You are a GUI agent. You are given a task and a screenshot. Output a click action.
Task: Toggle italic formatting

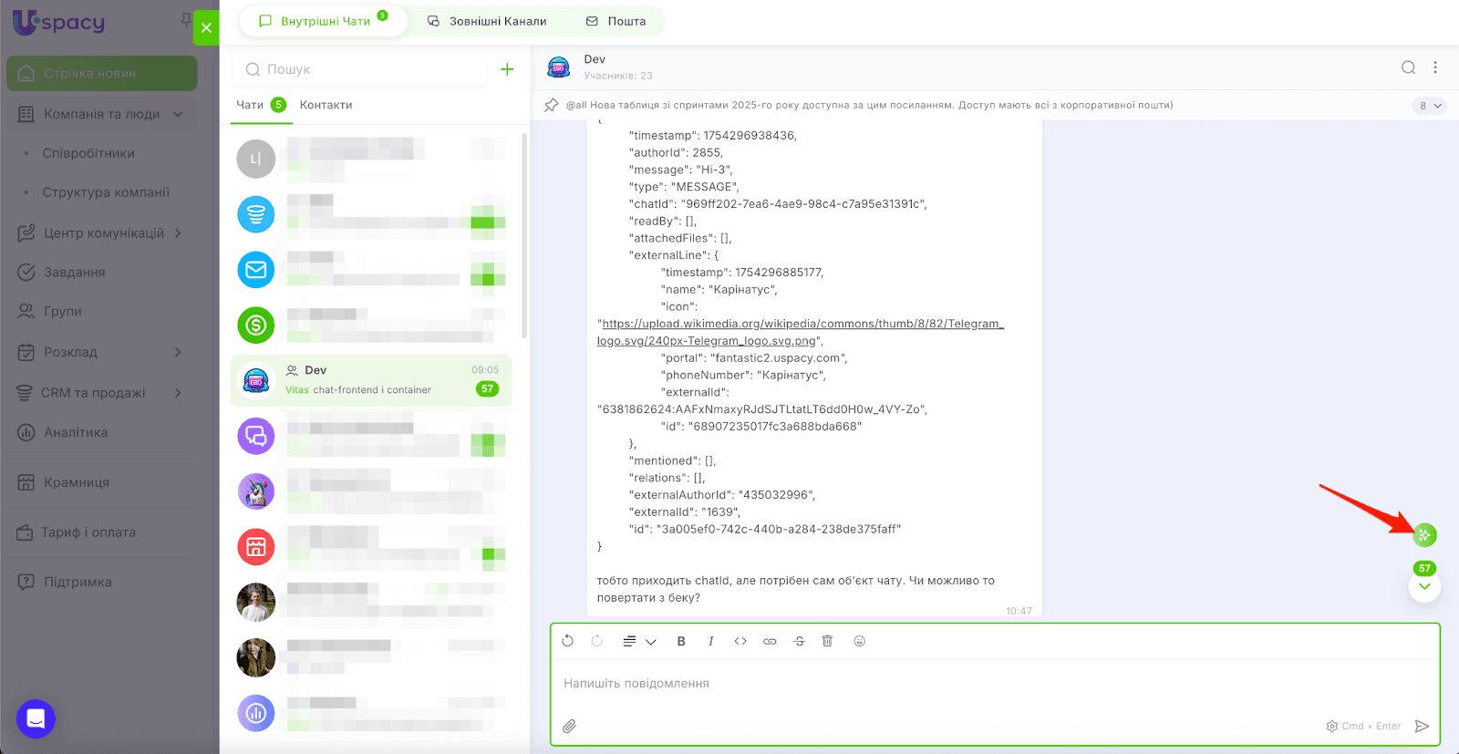[x=710, y=641]
